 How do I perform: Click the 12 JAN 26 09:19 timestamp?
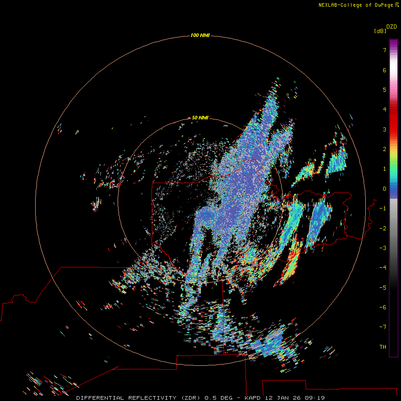pos(295,398)
